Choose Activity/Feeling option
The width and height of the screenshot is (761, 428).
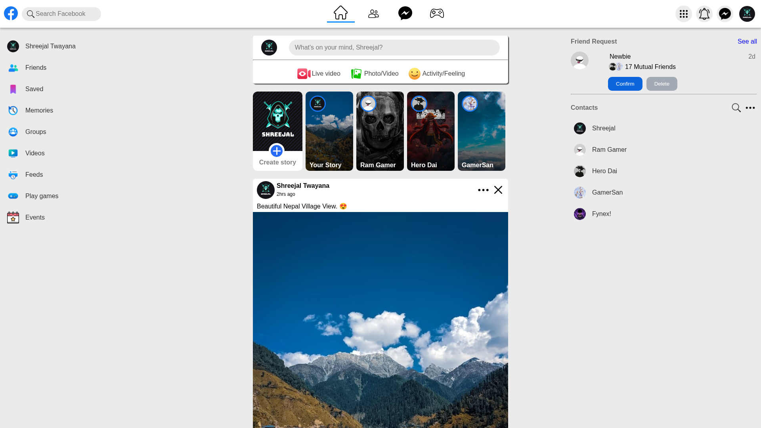437,74
